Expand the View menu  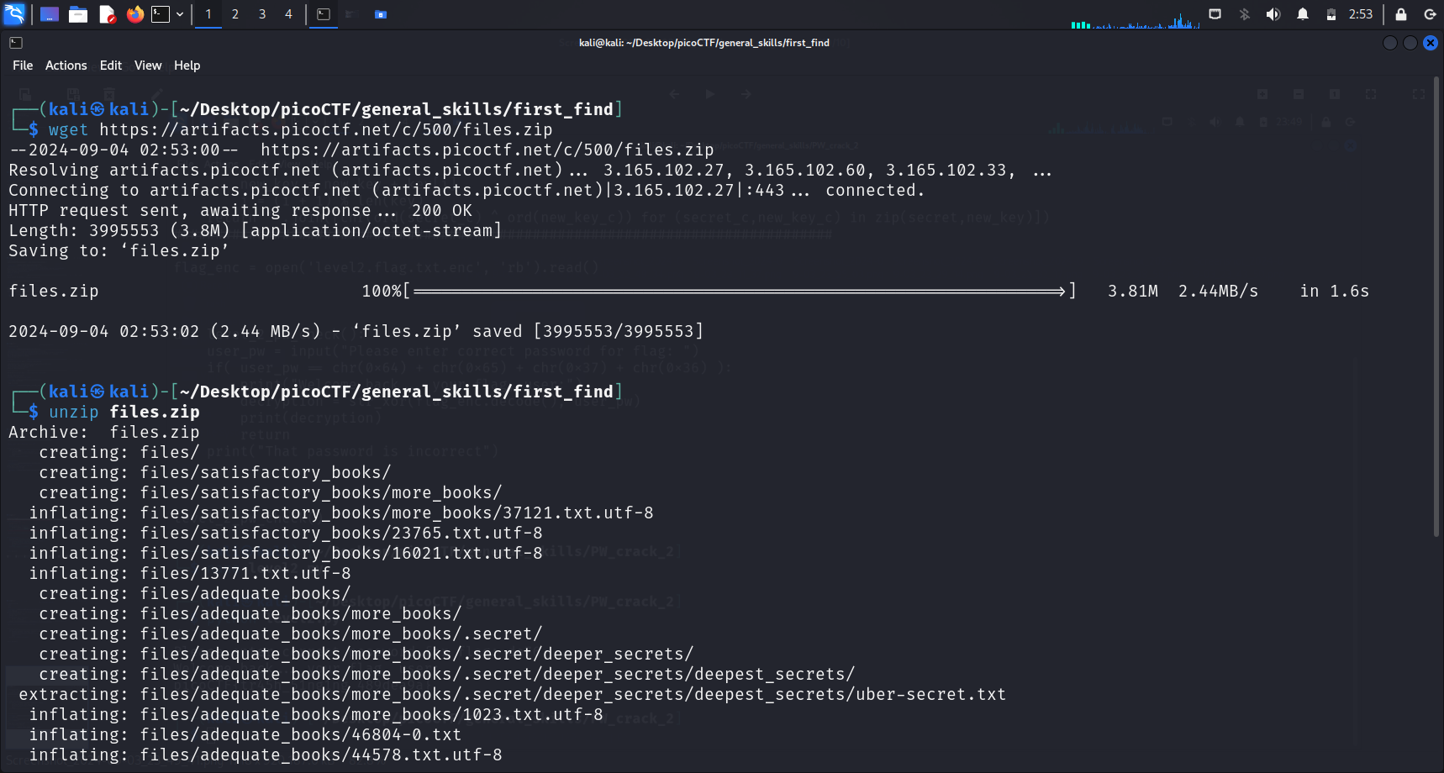(148, 66)
